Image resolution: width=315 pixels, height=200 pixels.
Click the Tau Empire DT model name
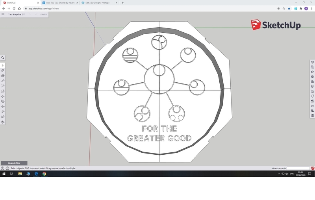17,15
